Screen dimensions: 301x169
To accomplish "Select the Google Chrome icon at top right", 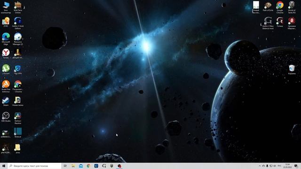I will point(280,8).
